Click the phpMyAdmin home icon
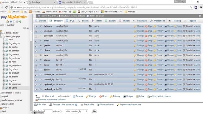203x114 pixels. pyautogui.click(x=8, y=22)
